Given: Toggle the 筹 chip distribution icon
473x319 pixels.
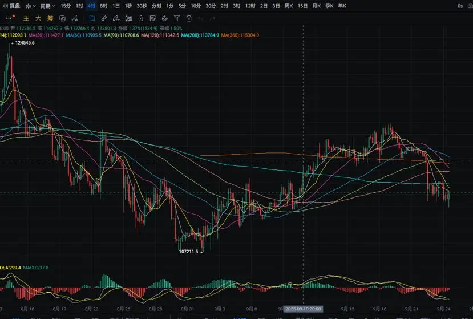Looking at the screenshot, I should (50, 18).
